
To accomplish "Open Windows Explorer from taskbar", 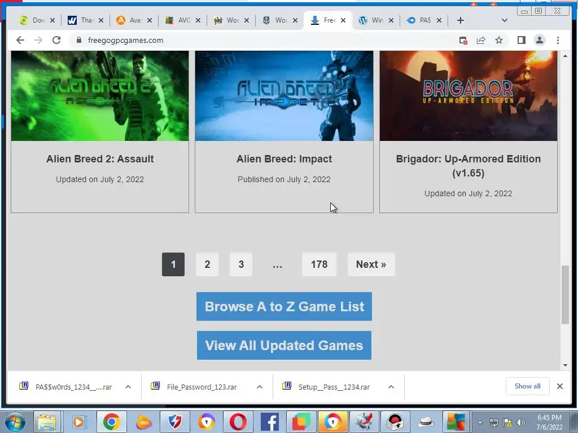I will [x=47, y=422].
